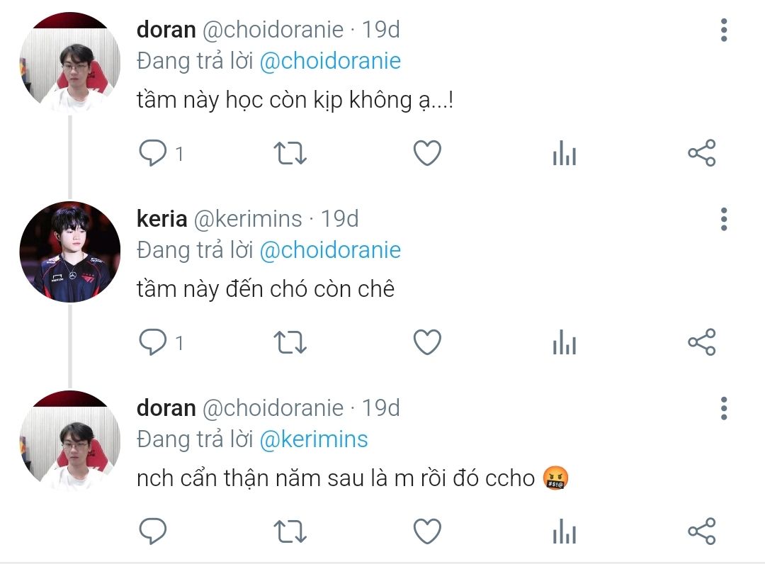Screen dimensions: 765x569
Task: Share doran's first tweet
Action: (702, 153)
